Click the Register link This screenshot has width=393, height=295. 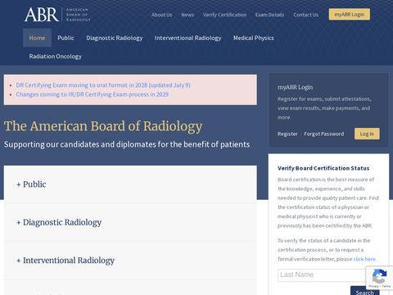pos(287,134)
